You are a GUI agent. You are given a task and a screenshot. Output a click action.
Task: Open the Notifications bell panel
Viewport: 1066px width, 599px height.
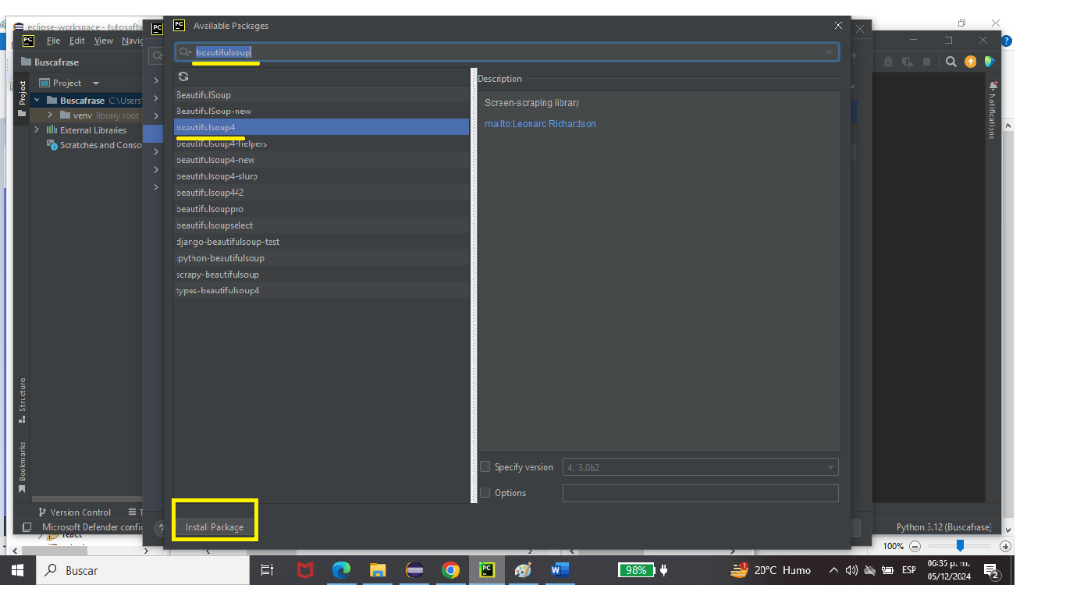993,109
